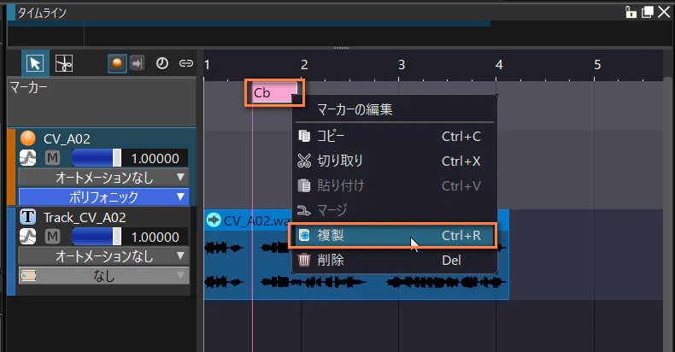Click the graph icon on Track_CV_A02 row

[x=28, y=237]
